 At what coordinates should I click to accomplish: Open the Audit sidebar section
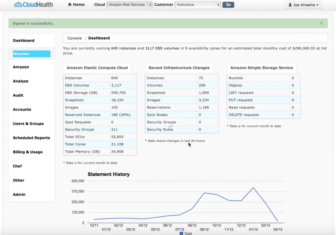click(18, 95)
